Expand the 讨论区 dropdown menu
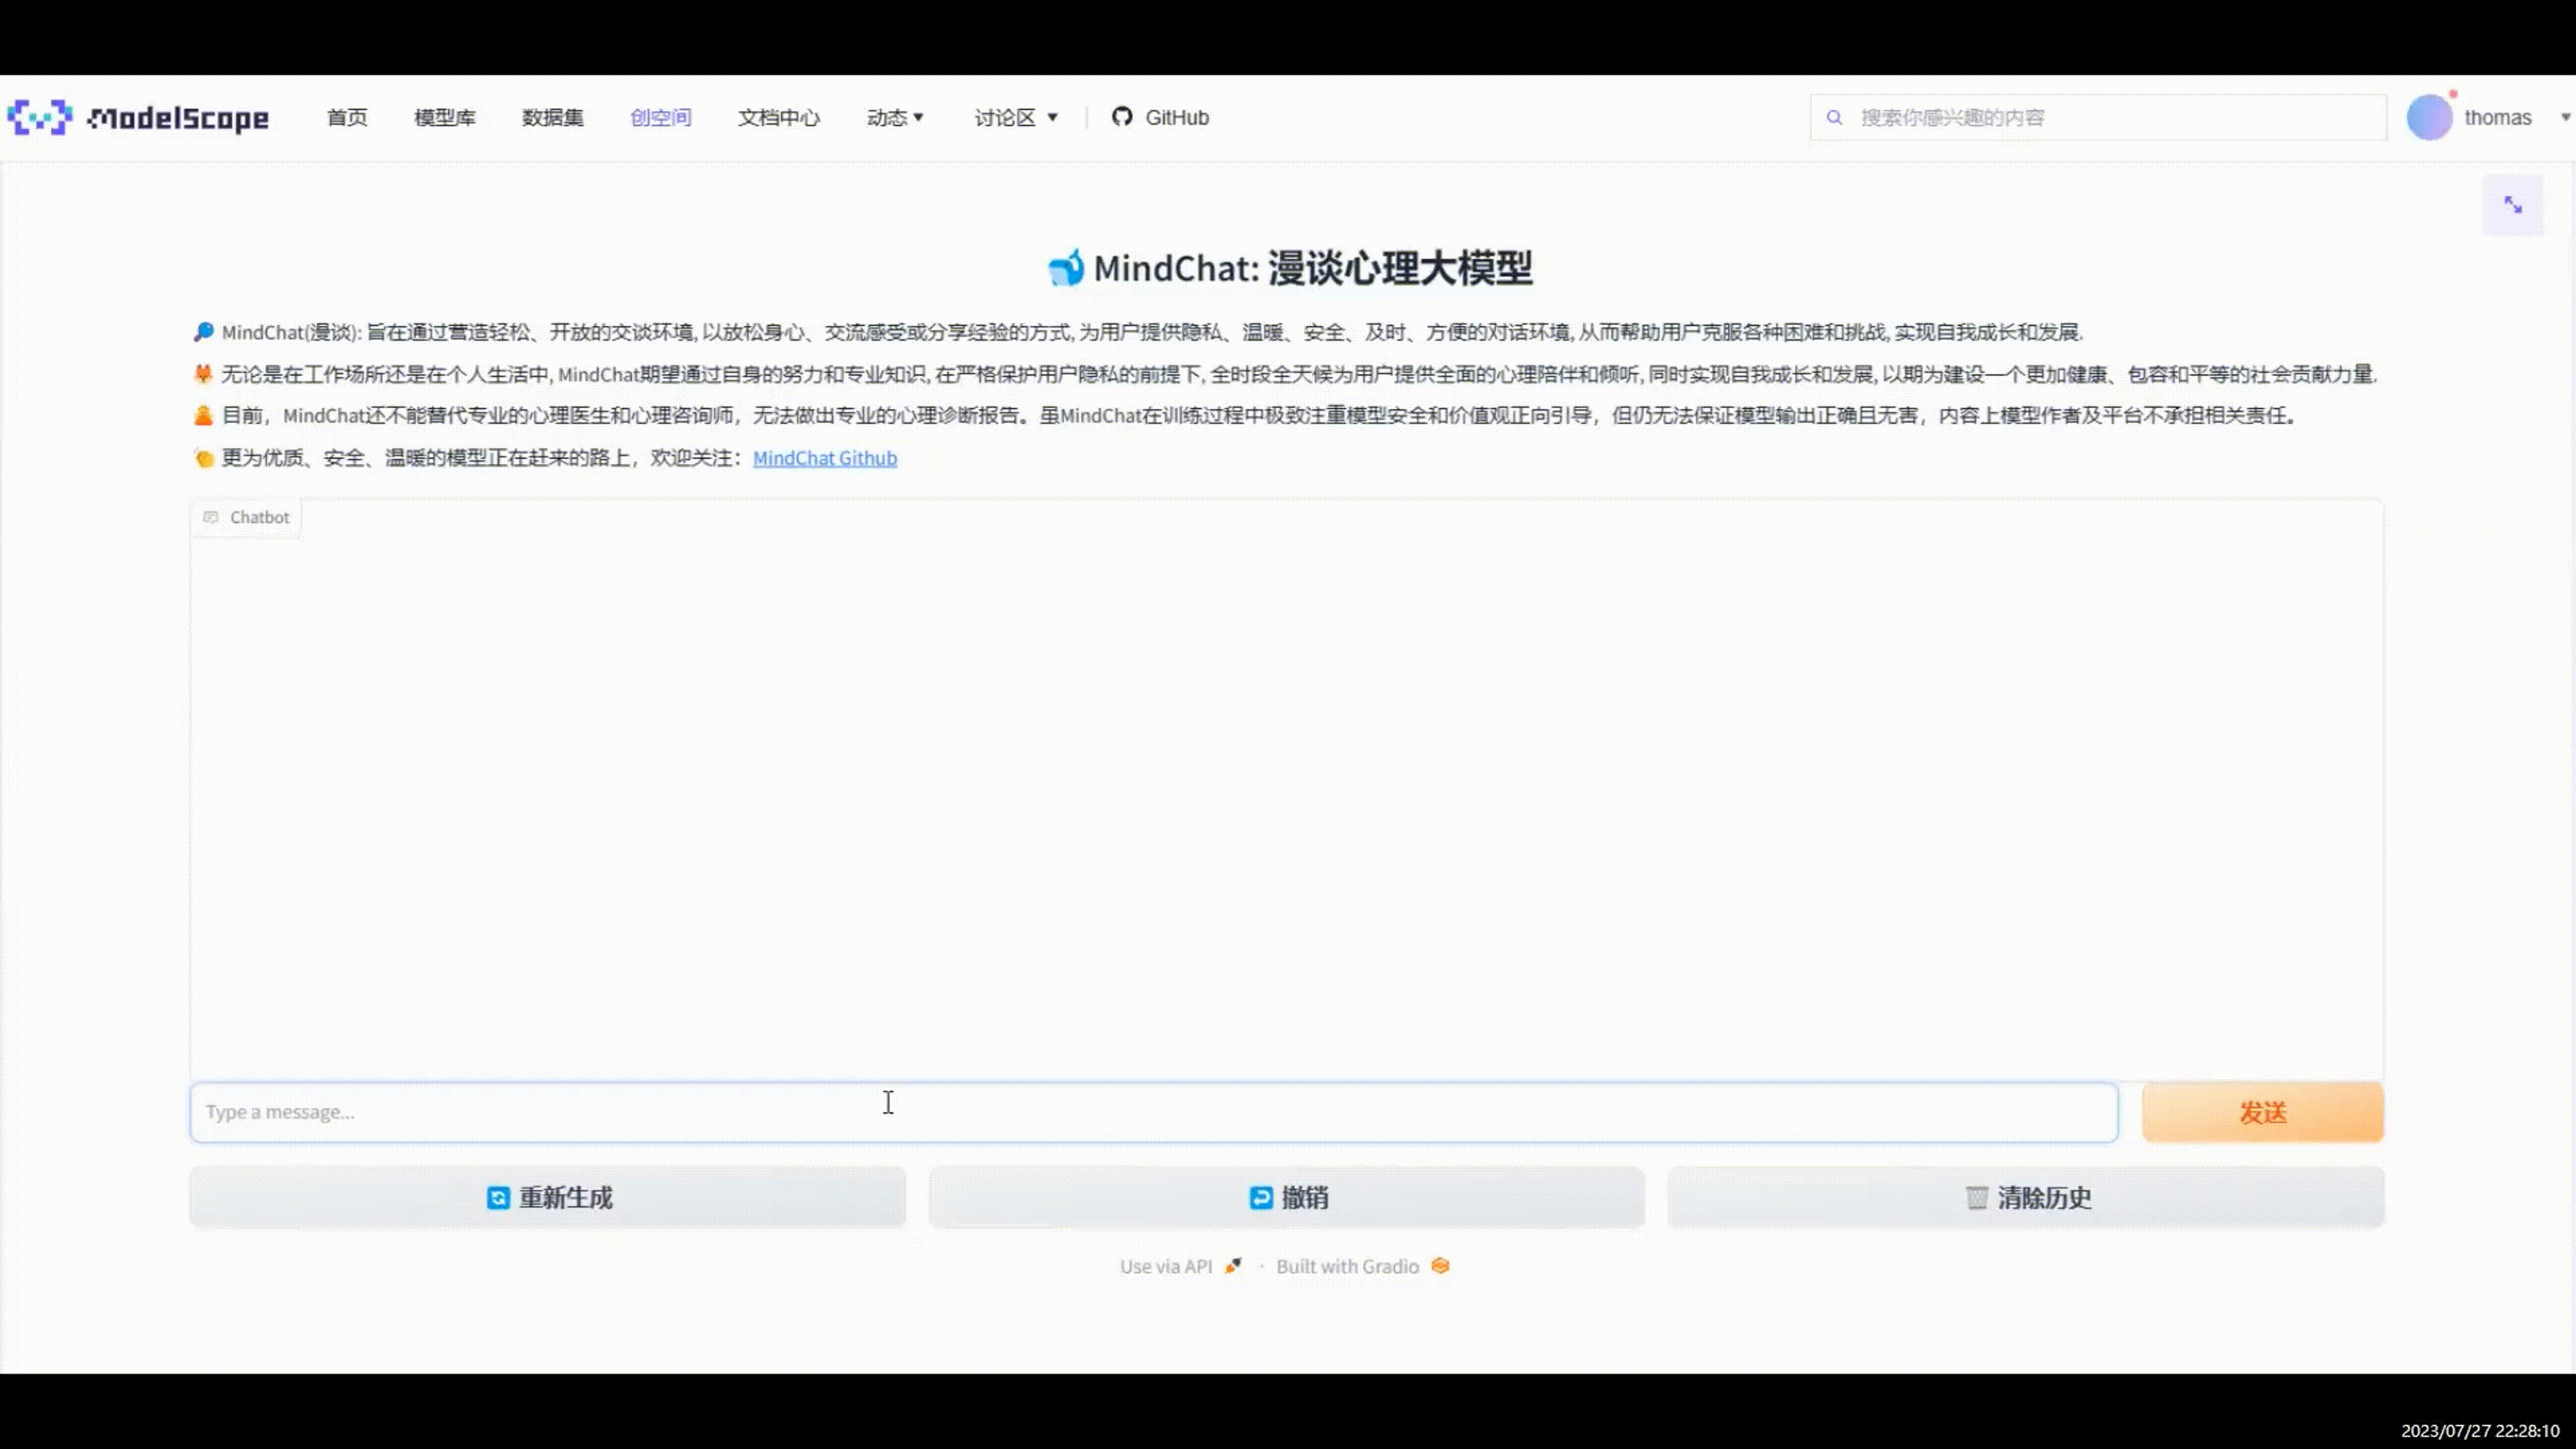 point(1016,117)
